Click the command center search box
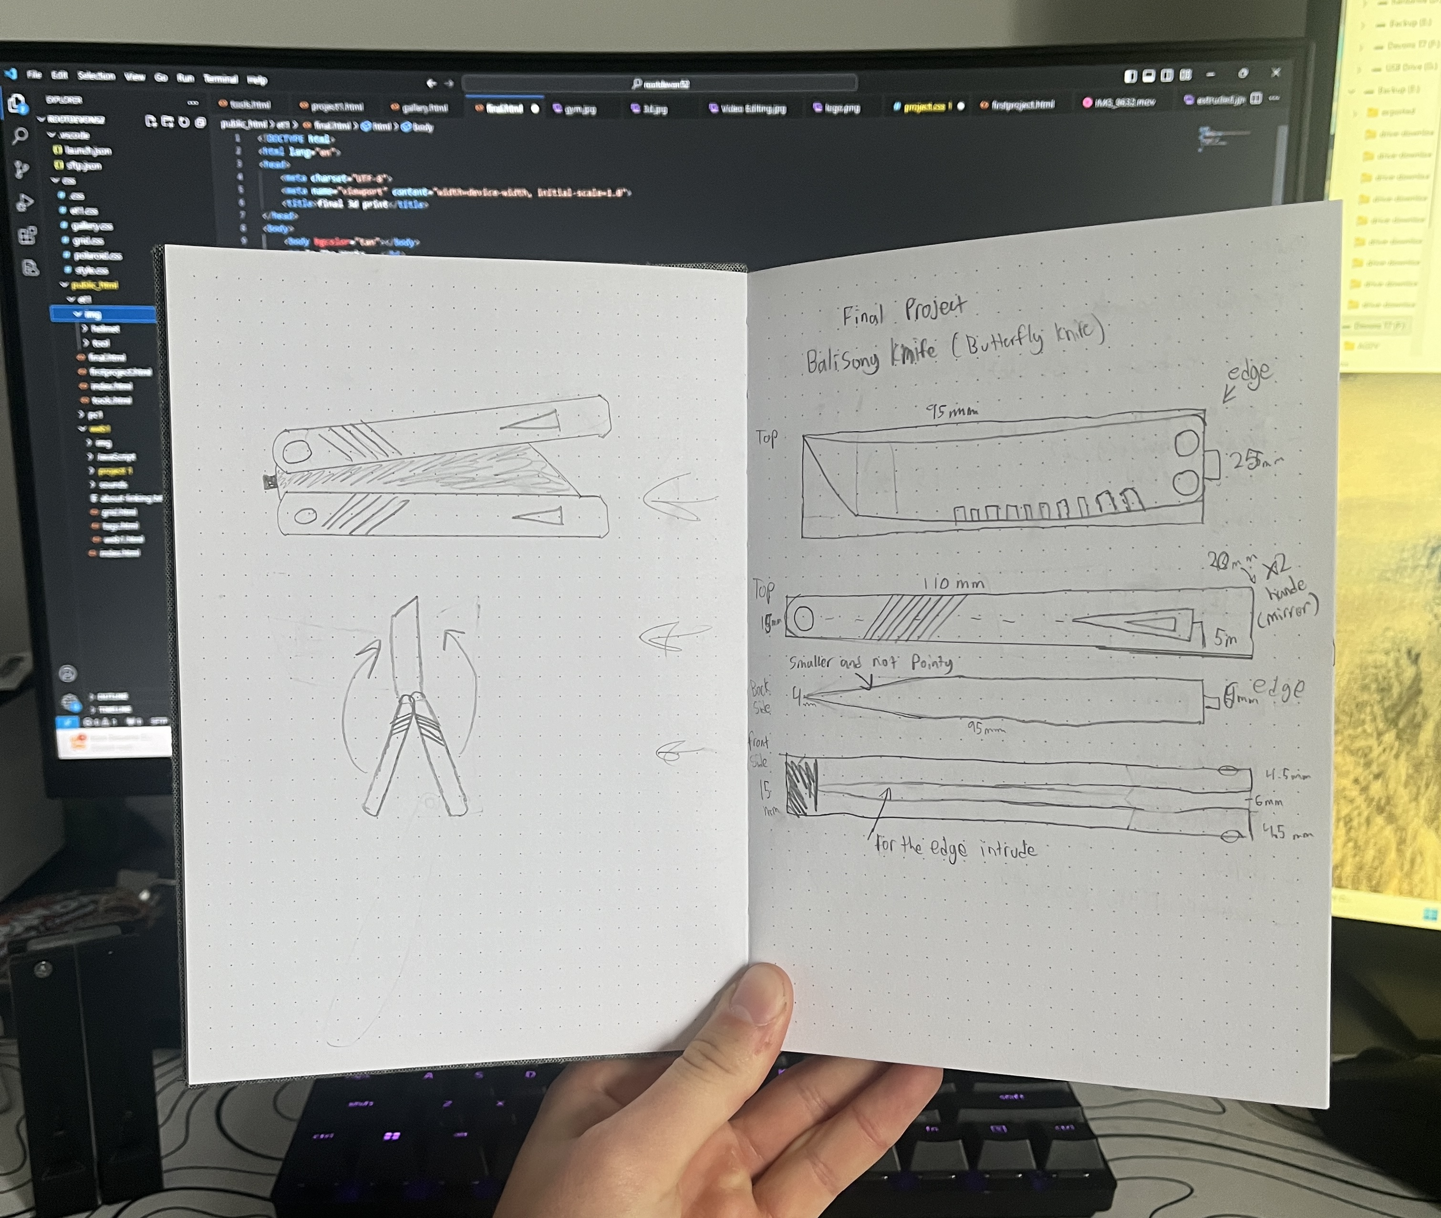This screenshot has height=1218, width=1441. click(x=659, y=83)
